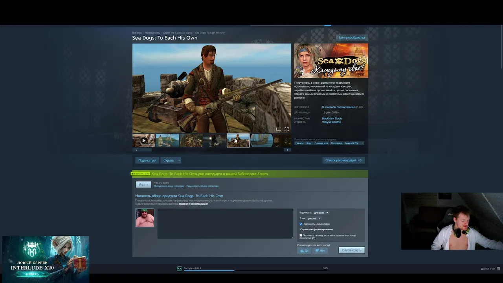Screen dimensions: 503x283
Task: Open Просмотреть общую статистику link
Action: tap(202, 186)
